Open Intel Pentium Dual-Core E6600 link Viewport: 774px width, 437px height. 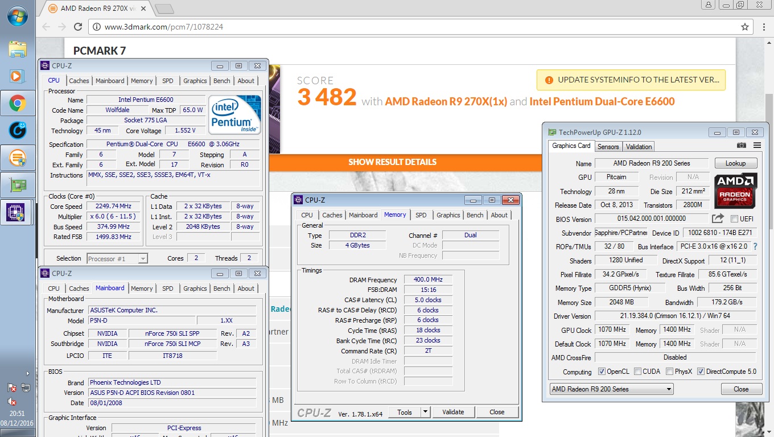tap(602, 101)
